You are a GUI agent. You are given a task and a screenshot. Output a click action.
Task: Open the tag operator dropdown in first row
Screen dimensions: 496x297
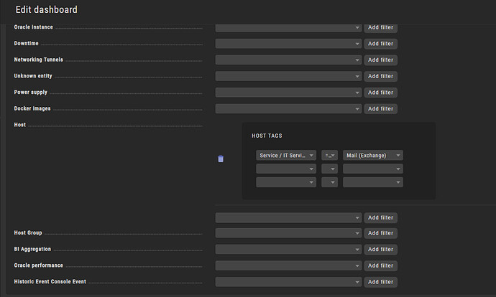click(x=330, y=155)
